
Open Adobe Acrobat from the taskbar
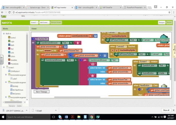click(x=72, y=117)
